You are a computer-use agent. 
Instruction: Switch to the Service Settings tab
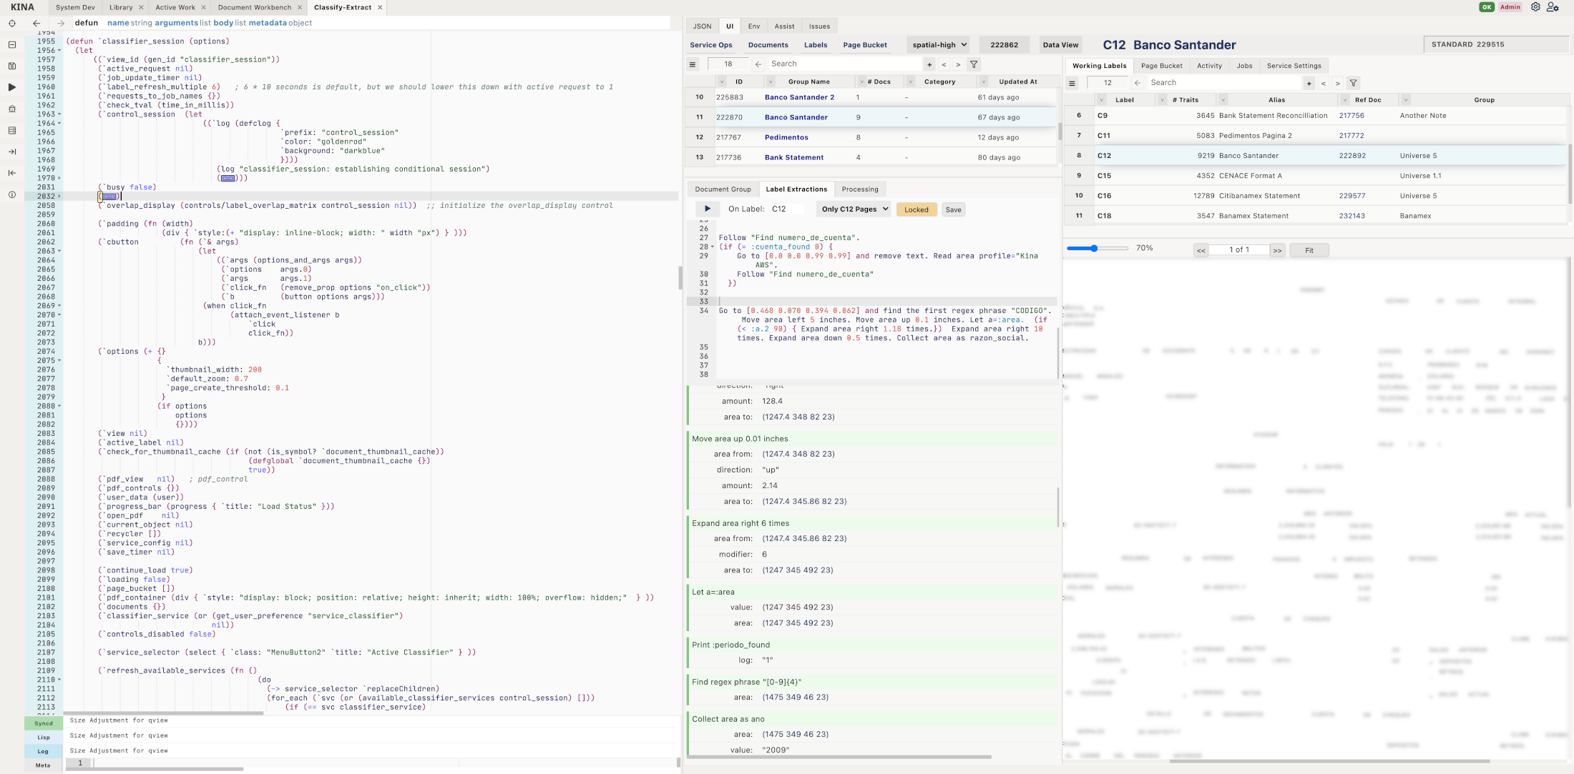pyautogui.click(x=1294, y=66)
